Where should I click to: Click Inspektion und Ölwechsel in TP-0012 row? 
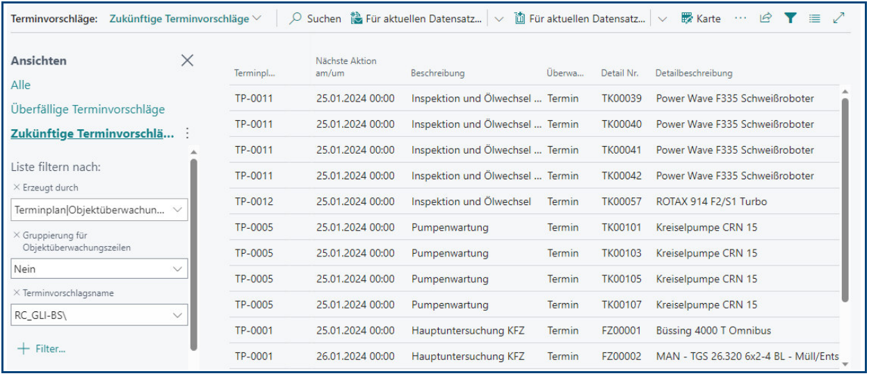pos(471,202)
